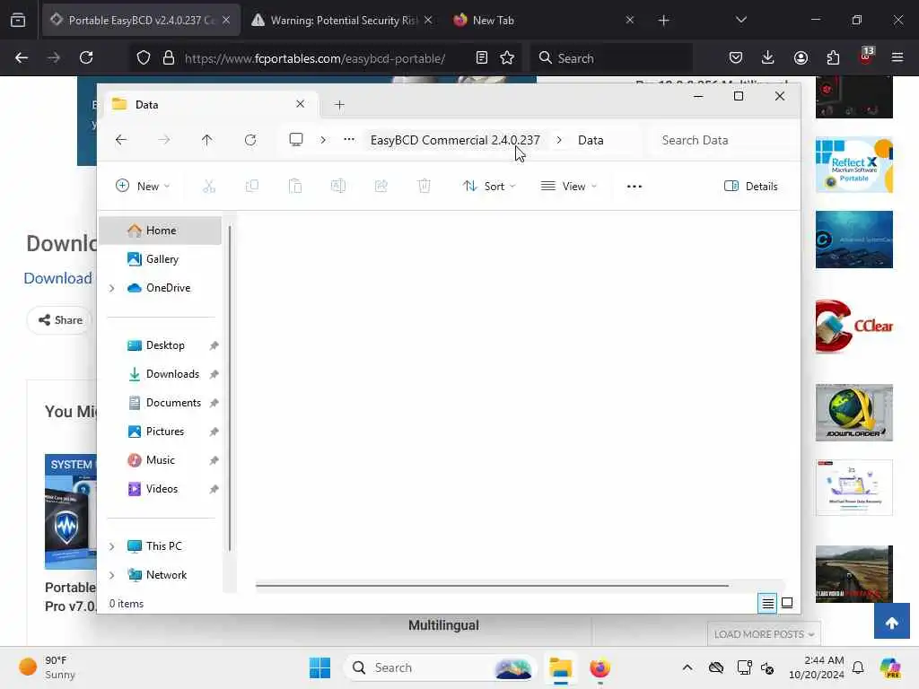
Task: Go up one folder level in Explorer
Action: [207, 140]
